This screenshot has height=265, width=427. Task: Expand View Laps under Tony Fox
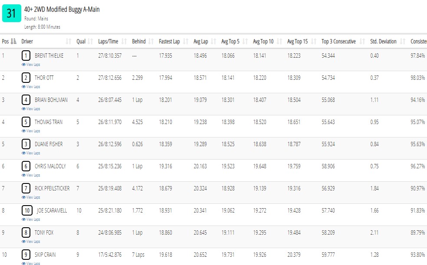[x=31, y=241]
